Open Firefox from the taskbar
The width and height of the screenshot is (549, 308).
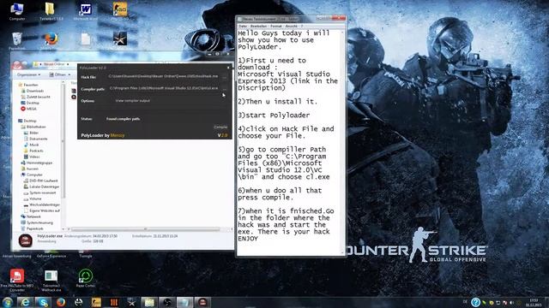(61, 302)
